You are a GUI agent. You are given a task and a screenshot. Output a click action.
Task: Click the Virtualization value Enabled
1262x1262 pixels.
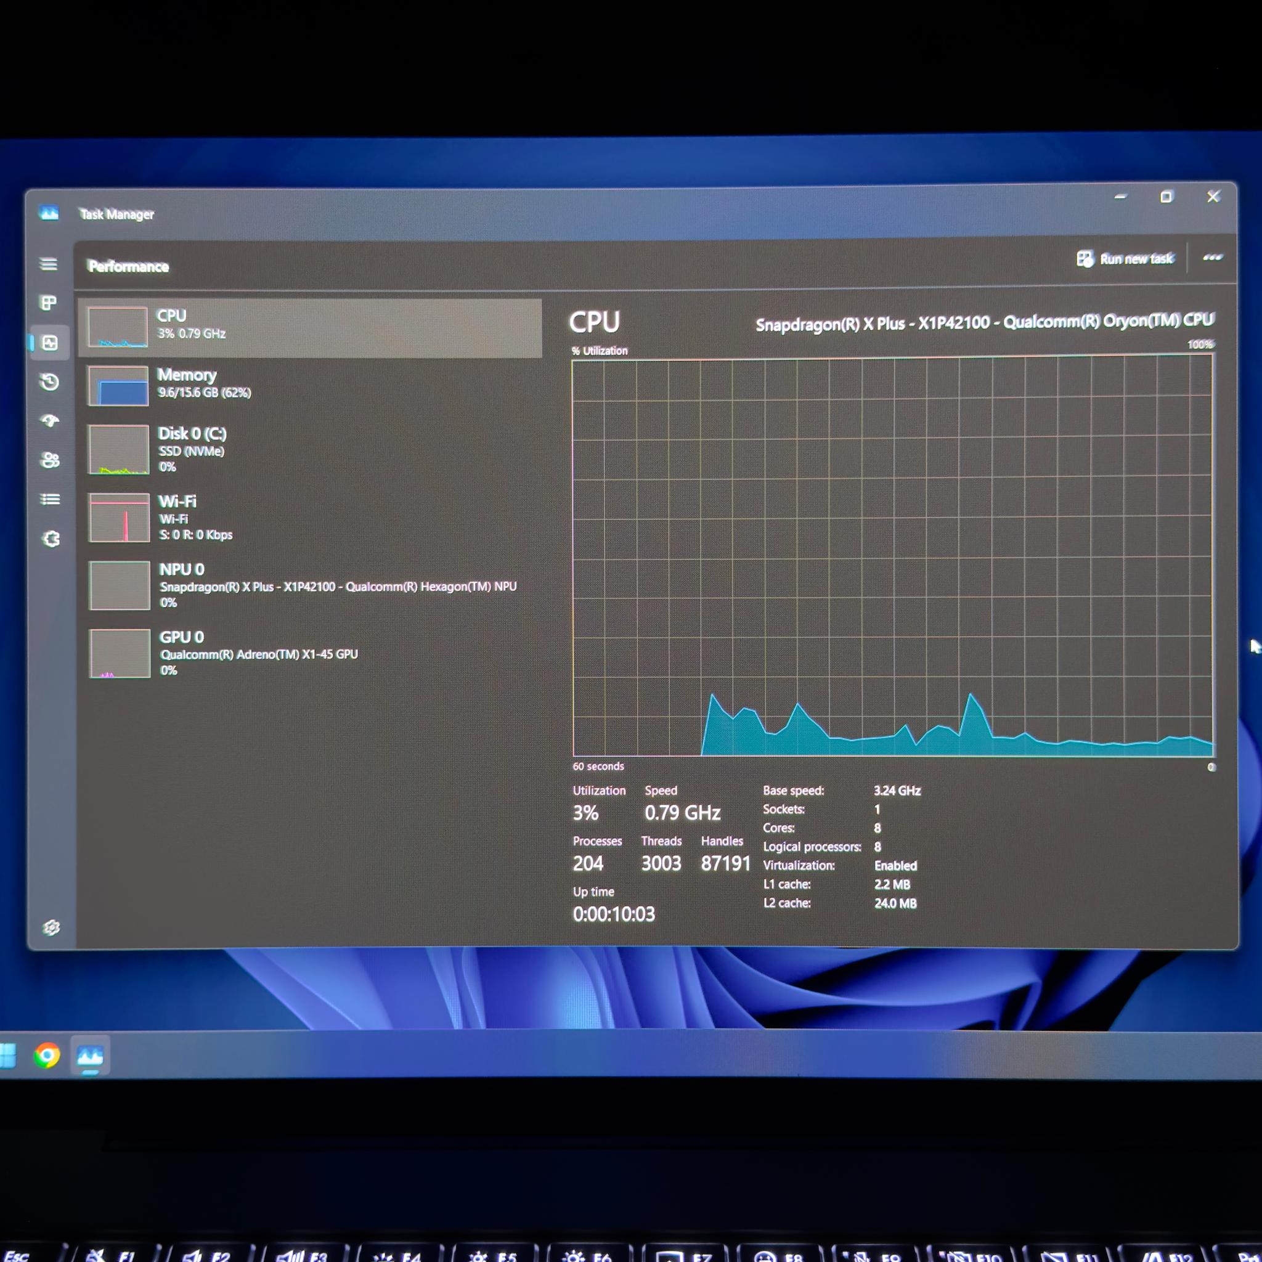tap(895, 866)
